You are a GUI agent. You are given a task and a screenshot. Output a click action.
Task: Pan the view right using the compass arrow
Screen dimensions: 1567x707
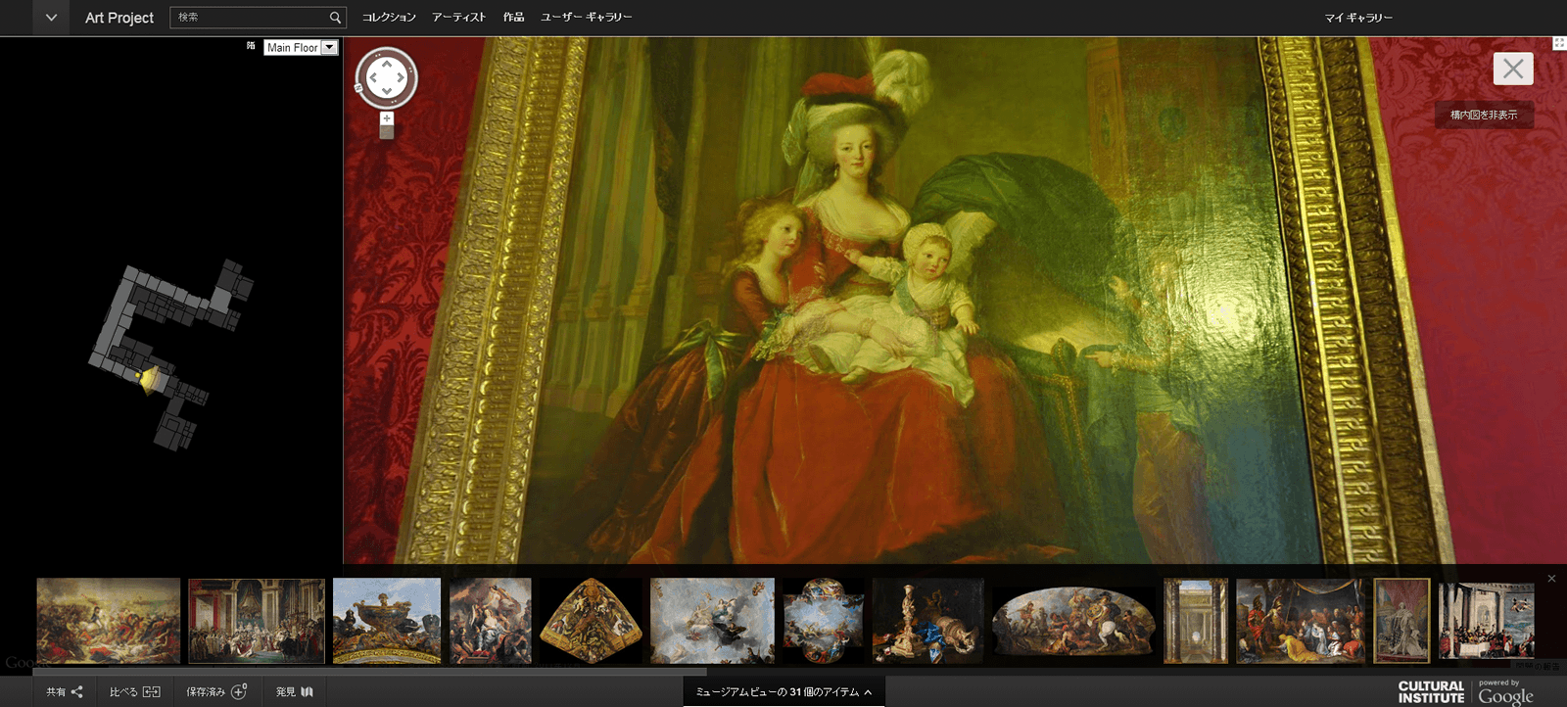click(x=402, y=77)
